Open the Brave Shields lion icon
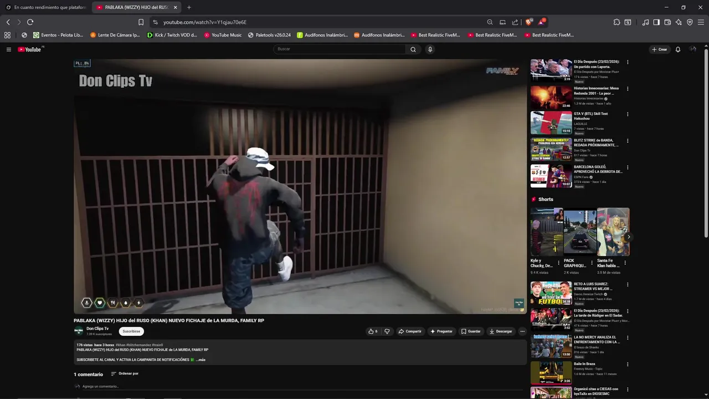The height and width of the screenshot is (399, 709). (x=528, y=22)
